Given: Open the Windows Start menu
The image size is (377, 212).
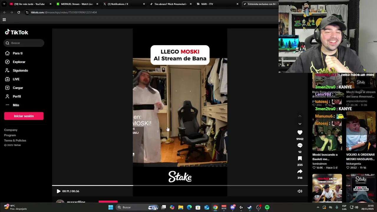Looking at the screenshot, I should click(x=111, y=207).
